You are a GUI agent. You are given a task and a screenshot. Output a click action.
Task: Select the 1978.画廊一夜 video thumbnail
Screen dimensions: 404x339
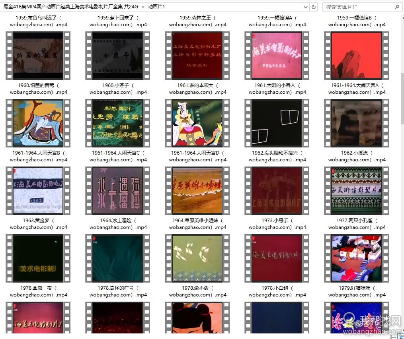pyautogui.click(x=38, y=258)
